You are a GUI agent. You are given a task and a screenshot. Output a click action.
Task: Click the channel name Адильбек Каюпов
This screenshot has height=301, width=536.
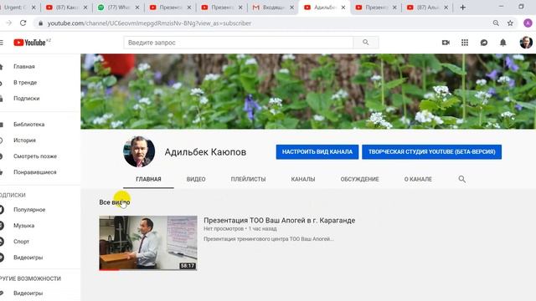(x=205, y=152)
